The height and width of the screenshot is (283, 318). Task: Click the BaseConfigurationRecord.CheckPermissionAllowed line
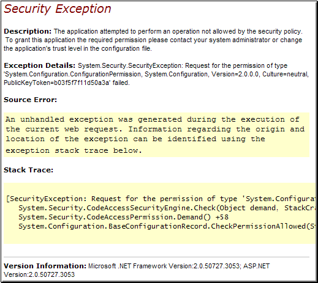tap(167, 226)
